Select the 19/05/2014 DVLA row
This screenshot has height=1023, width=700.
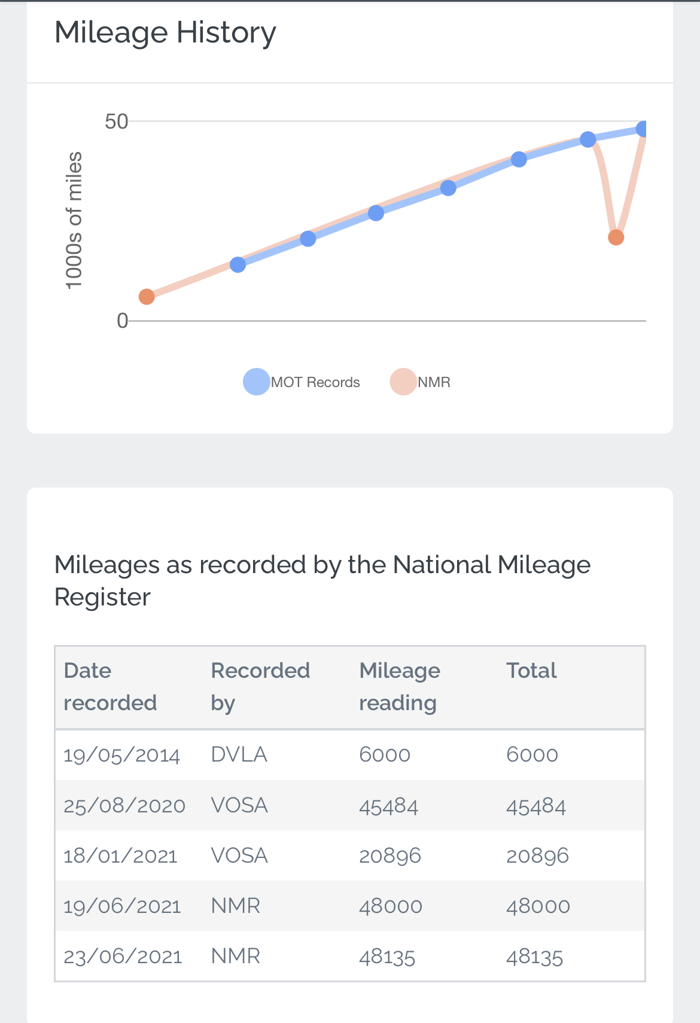(350, 754)
